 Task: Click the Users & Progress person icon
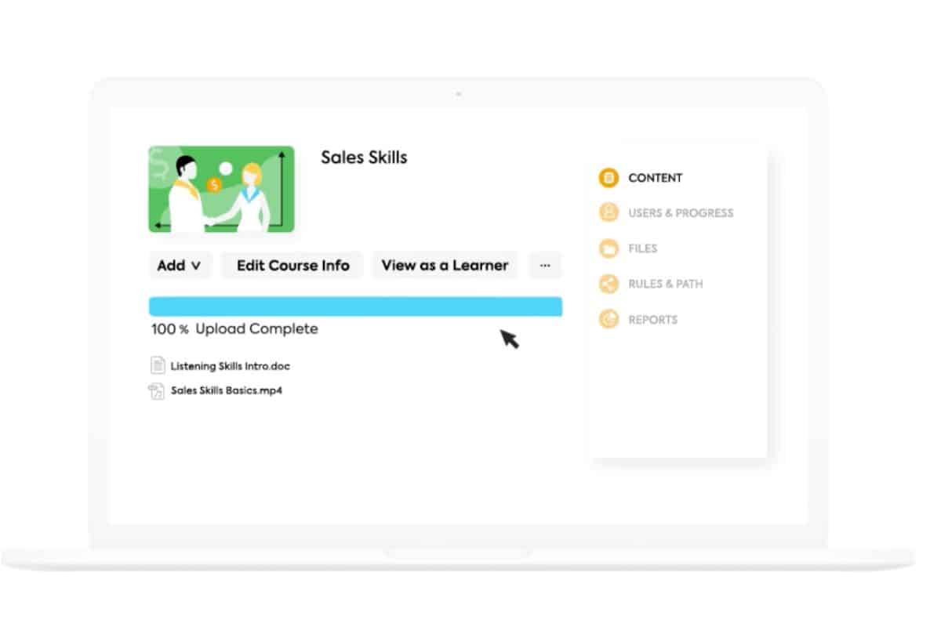coord(609,212)
